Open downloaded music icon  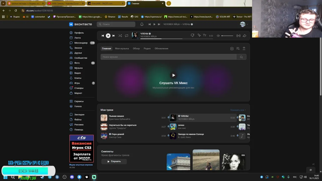[x=232, y=49]
